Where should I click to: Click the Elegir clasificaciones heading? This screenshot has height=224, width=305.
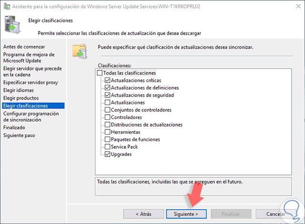(51, 20)
